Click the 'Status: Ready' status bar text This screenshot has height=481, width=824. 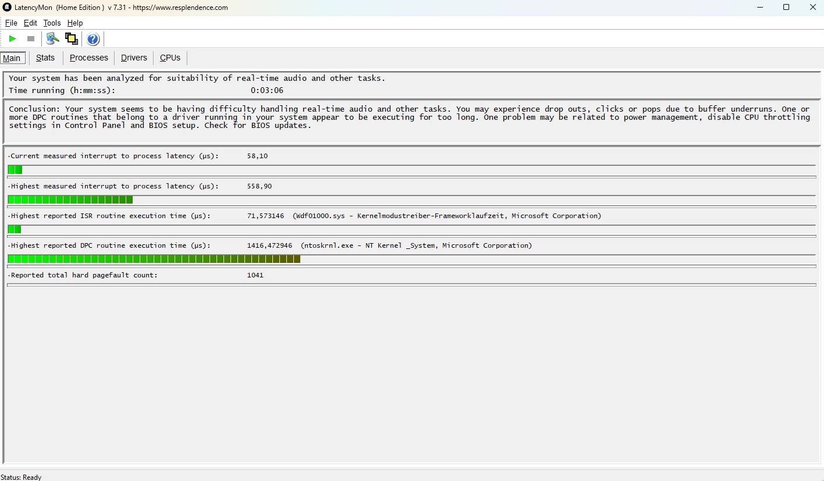click(x=21, y=477)
